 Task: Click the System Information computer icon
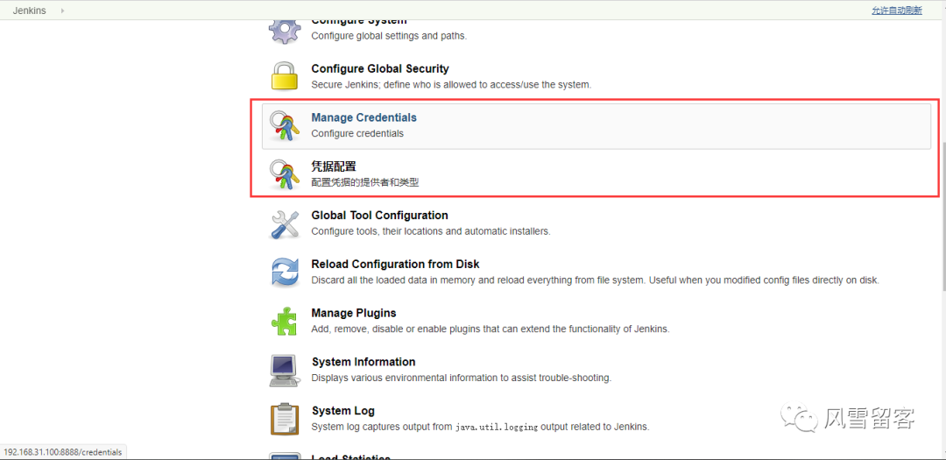[x=284, y=370]
